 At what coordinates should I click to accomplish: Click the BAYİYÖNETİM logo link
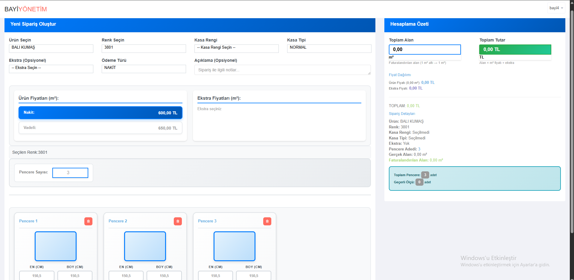tap(26, 9)
